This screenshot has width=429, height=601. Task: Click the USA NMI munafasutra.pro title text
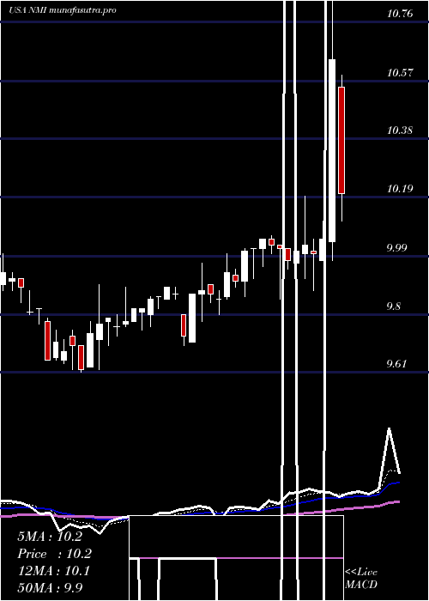click(63, 10)
